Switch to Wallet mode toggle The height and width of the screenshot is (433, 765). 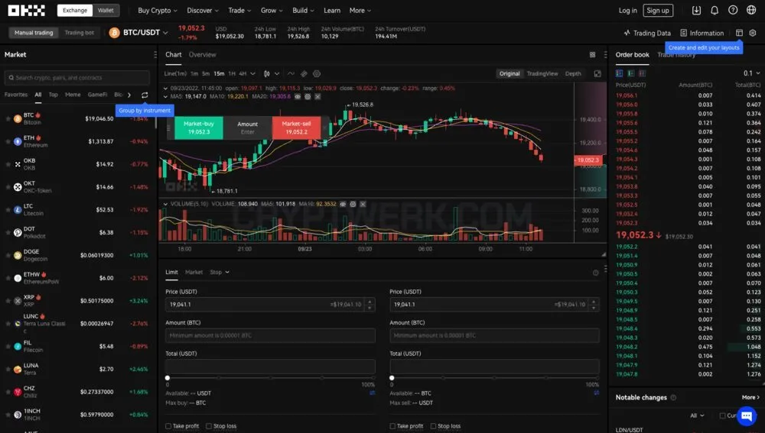point(106,10)
